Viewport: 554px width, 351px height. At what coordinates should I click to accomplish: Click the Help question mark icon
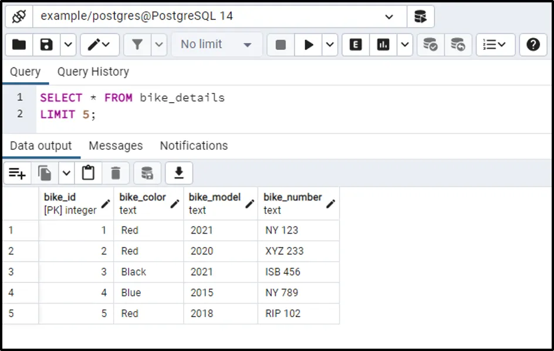pos(533,45)
